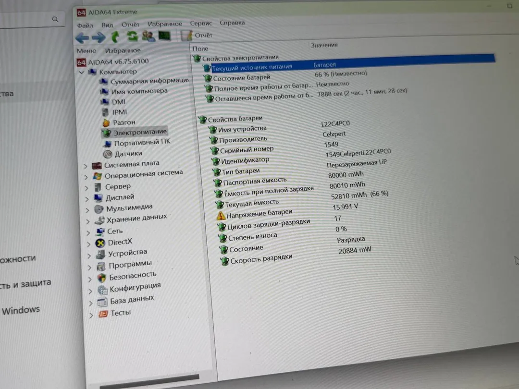Select Полное время работы от батареи row
The height and width of the screenshot is (389, 519).
click(x=277, y=86)
